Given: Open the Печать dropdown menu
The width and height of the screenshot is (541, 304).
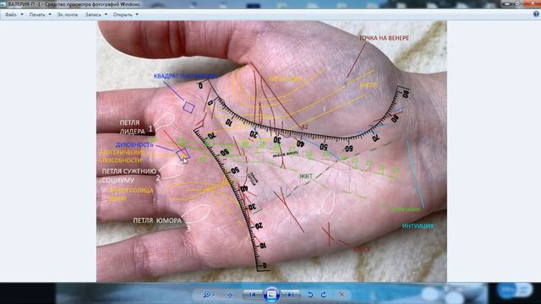Looking at the screenshot, I should point(40,14).
